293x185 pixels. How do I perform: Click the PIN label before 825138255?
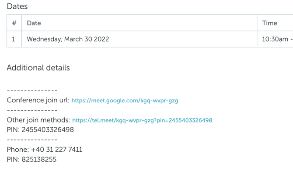point(13,160)
